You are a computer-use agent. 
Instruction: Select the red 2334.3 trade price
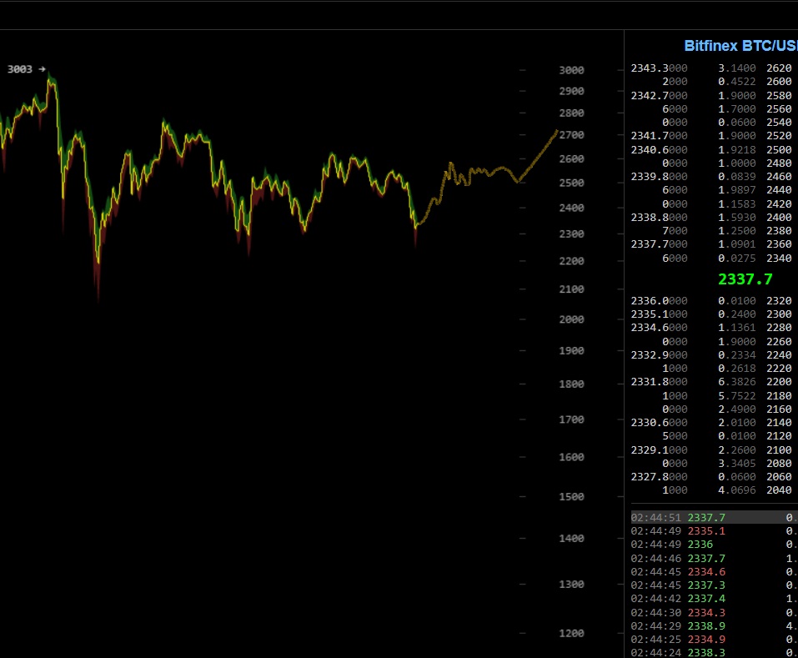(x=706, y=613)
